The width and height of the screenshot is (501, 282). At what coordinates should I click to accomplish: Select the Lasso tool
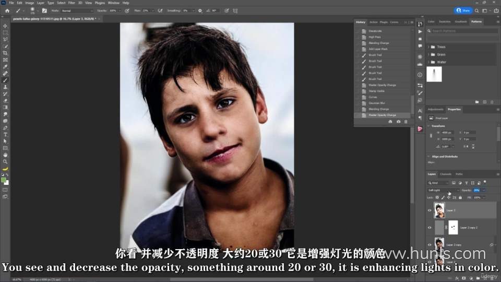pyautogui.click(x=5, y=39)
